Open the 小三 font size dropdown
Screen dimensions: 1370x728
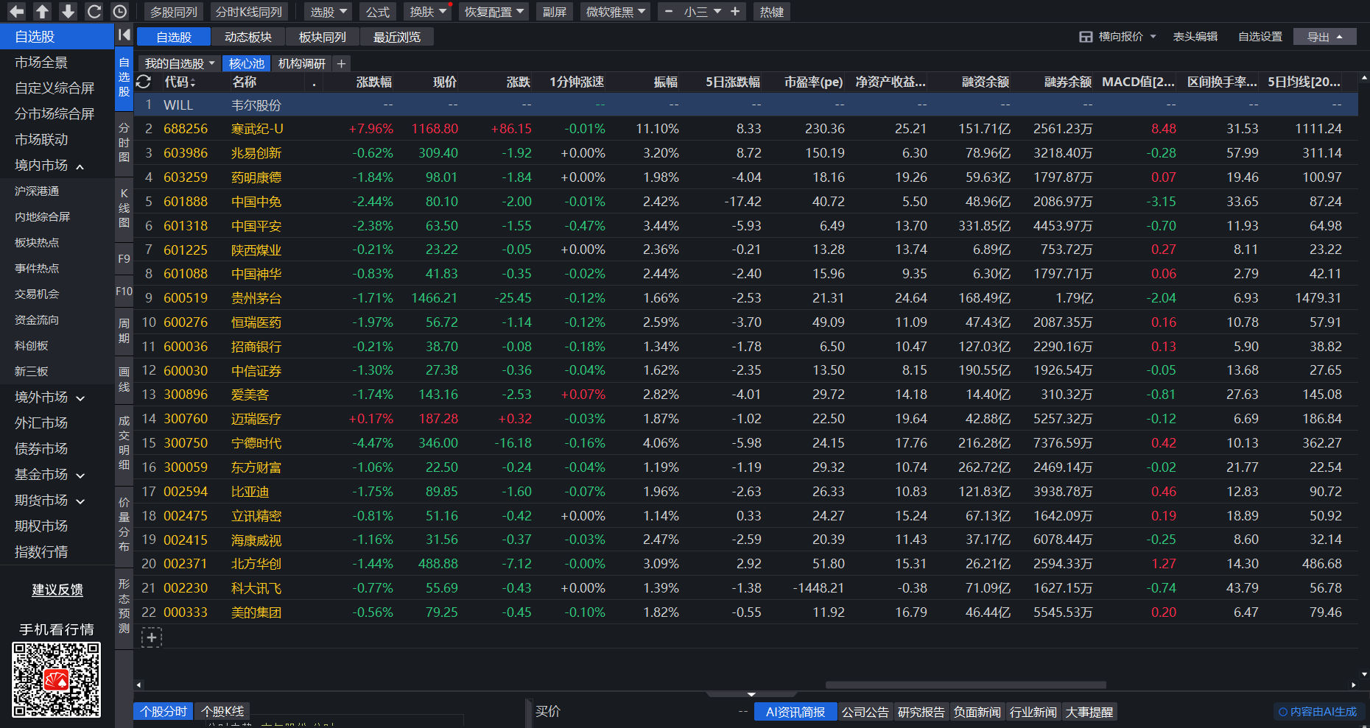(x=702, y=12)
